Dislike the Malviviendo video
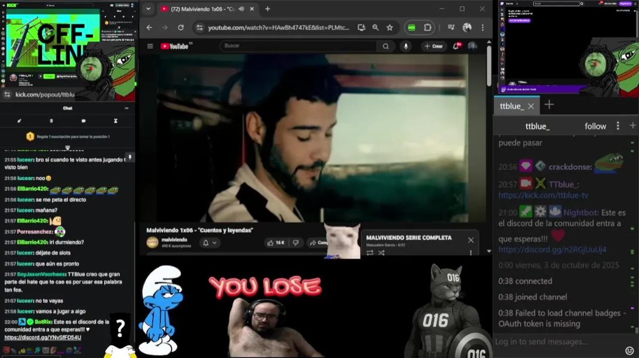Viewport: 639px width, 358px height. (x=296, y=243)
